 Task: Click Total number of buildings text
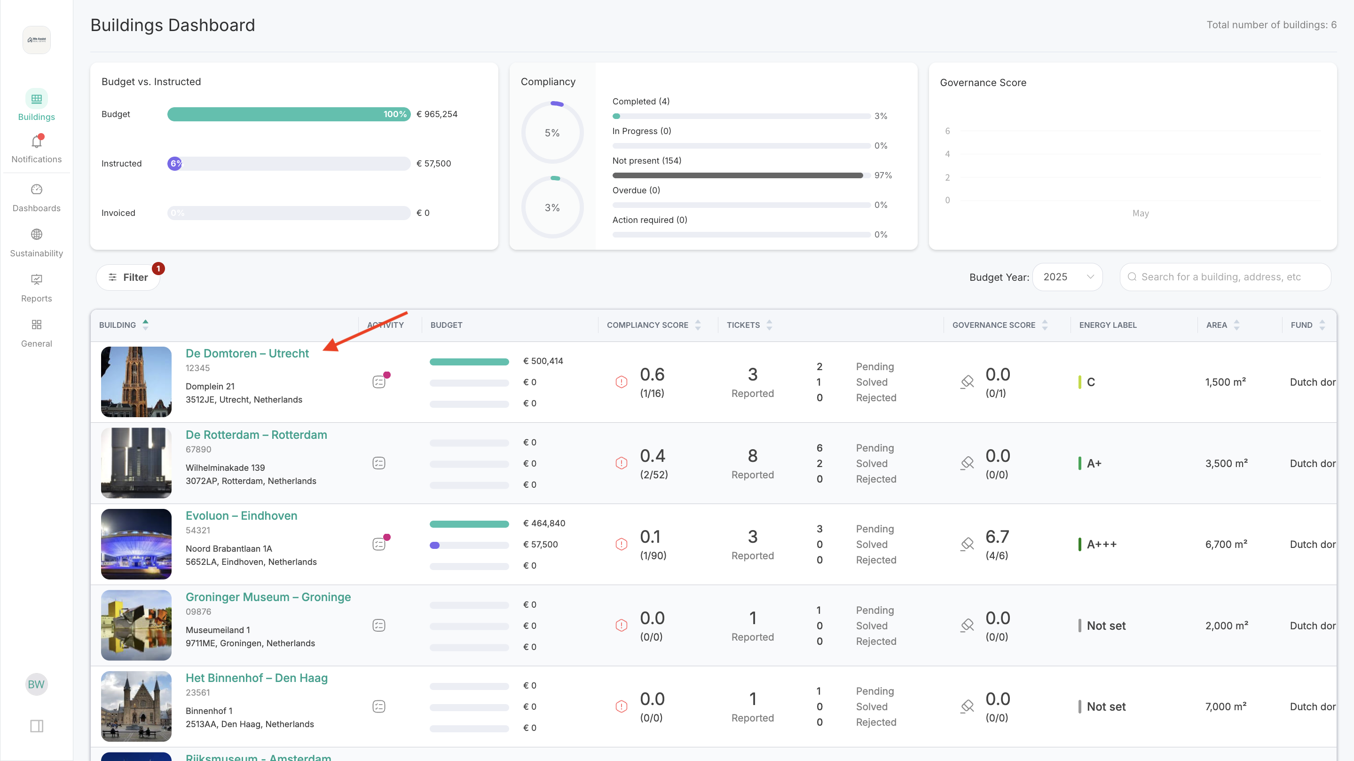pyautogui.click(x=1271, y=25)
